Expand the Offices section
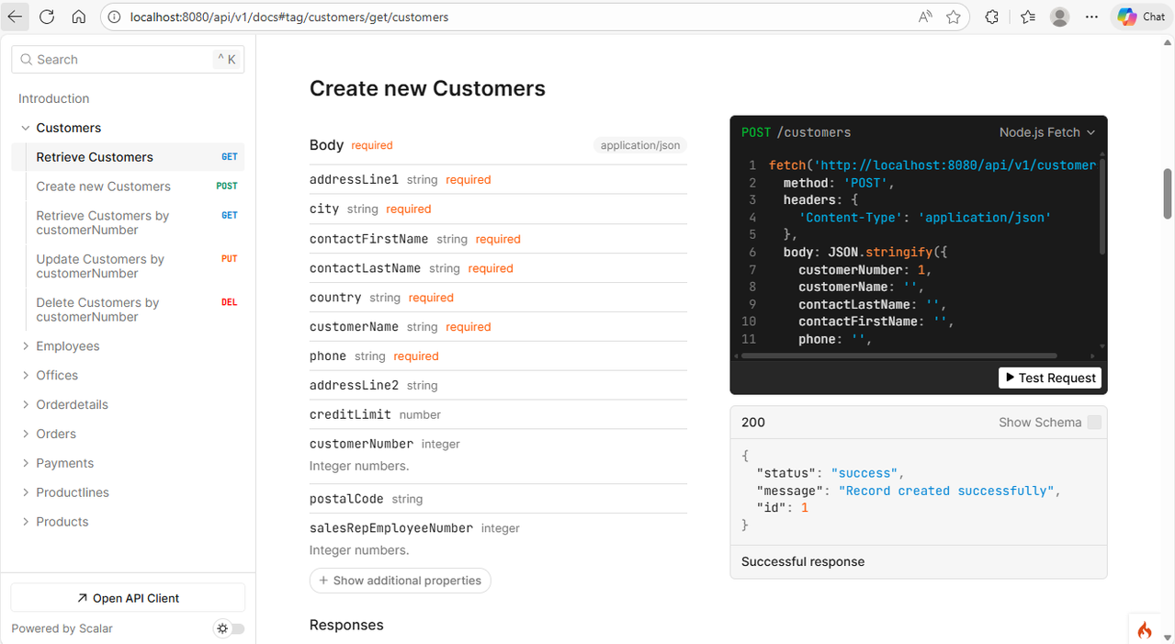Viewport: 1175px width, 644px height. coord(26,376)
